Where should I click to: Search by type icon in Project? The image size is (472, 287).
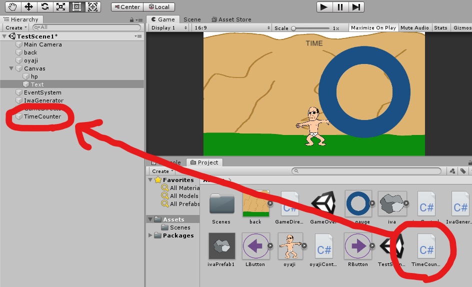coord(452,171)
